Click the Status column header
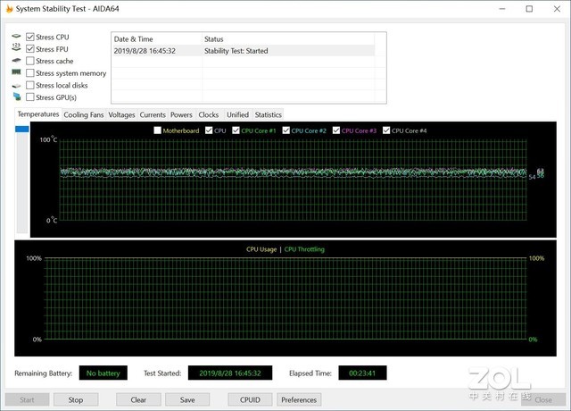This screenshot has height=411, width=571. click(287, 39)
